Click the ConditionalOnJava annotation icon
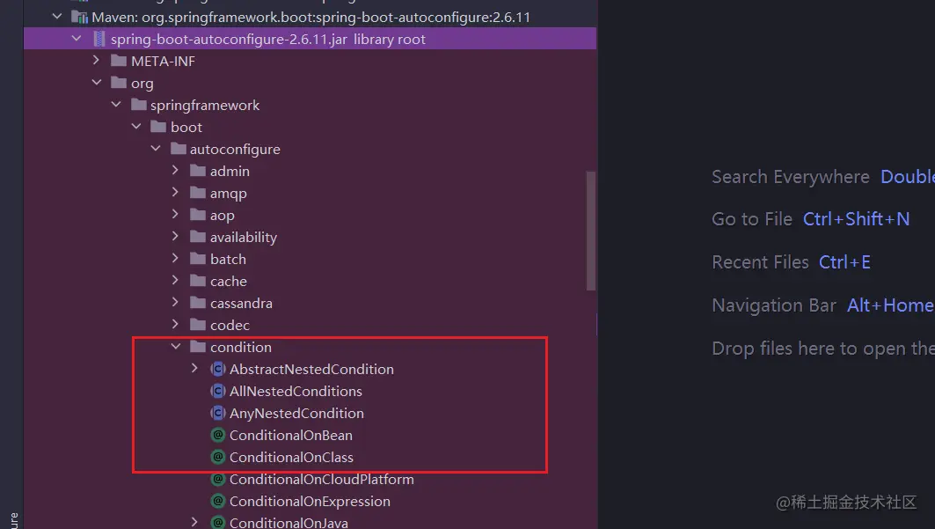935x529 pixels. [x=217, y=523]
